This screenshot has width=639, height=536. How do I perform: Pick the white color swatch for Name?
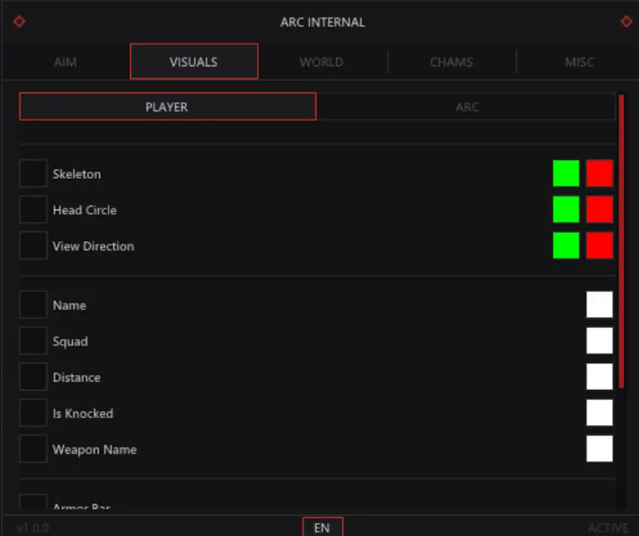[x=600, y=305]
